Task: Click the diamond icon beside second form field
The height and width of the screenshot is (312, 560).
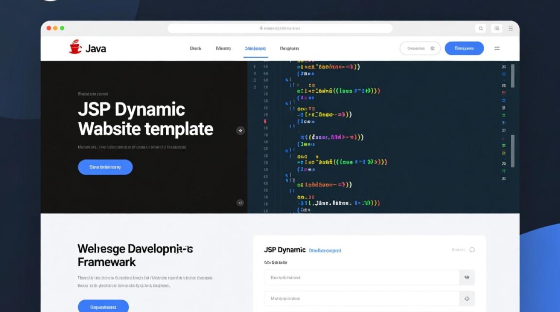Action: tap(467, 298)
